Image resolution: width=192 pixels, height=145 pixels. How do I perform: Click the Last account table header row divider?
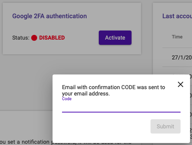[177, 48]
